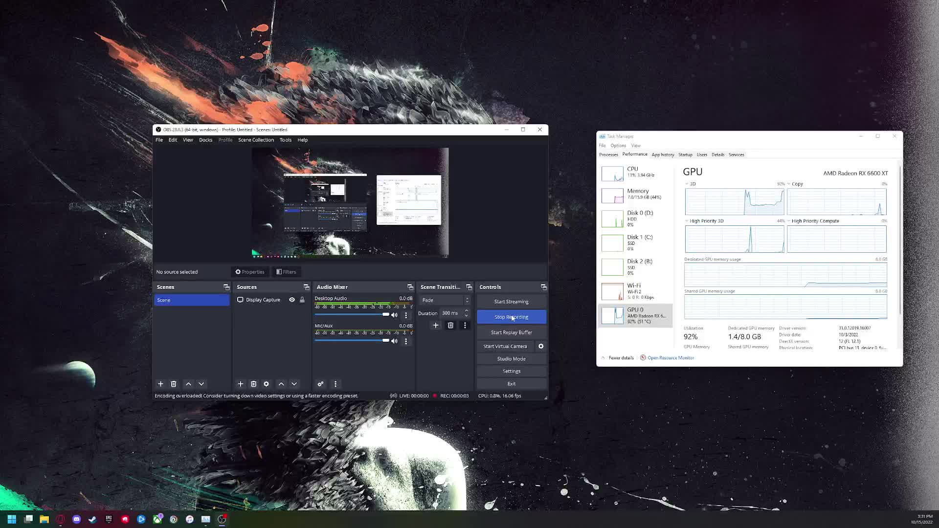Open Desktop Audio options via three-dot icon

pyautogui.click(x=406, y=315)
